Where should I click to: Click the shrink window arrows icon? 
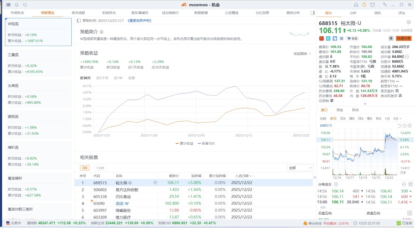pyautogui.click(x=385, y=5)
